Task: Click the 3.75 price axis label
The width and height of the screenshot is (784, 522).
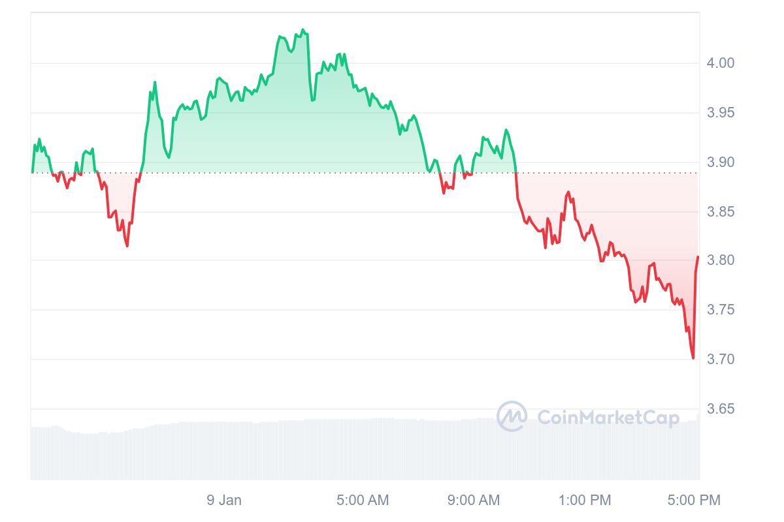Action: 721,310
